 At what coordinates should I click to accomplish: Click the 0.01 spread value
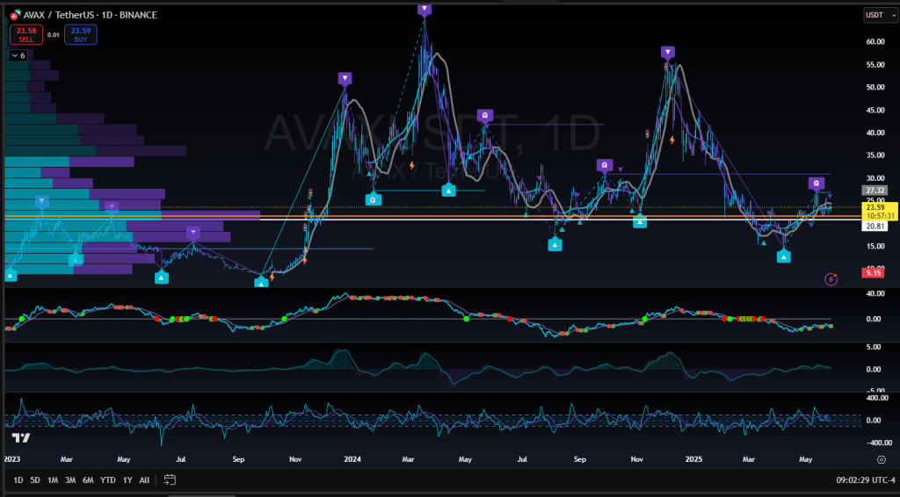[x=53, y=35]
